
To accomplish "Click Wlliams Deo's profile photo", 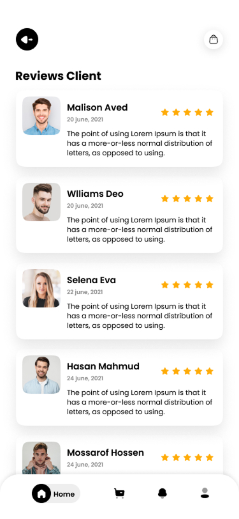I will (41, 202).
